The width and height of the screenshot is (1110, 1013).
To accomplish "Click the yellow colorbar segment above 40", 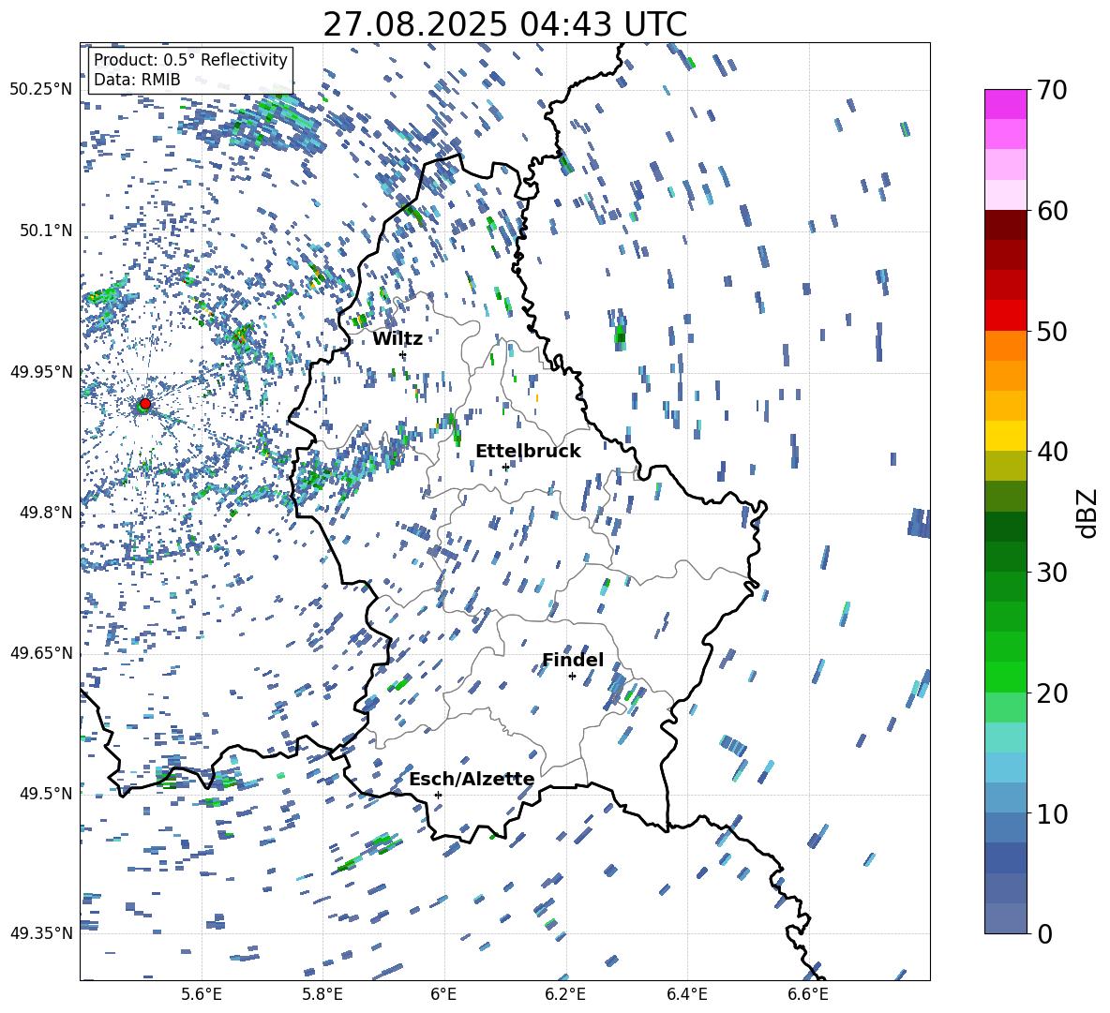I will [1005, 436].
